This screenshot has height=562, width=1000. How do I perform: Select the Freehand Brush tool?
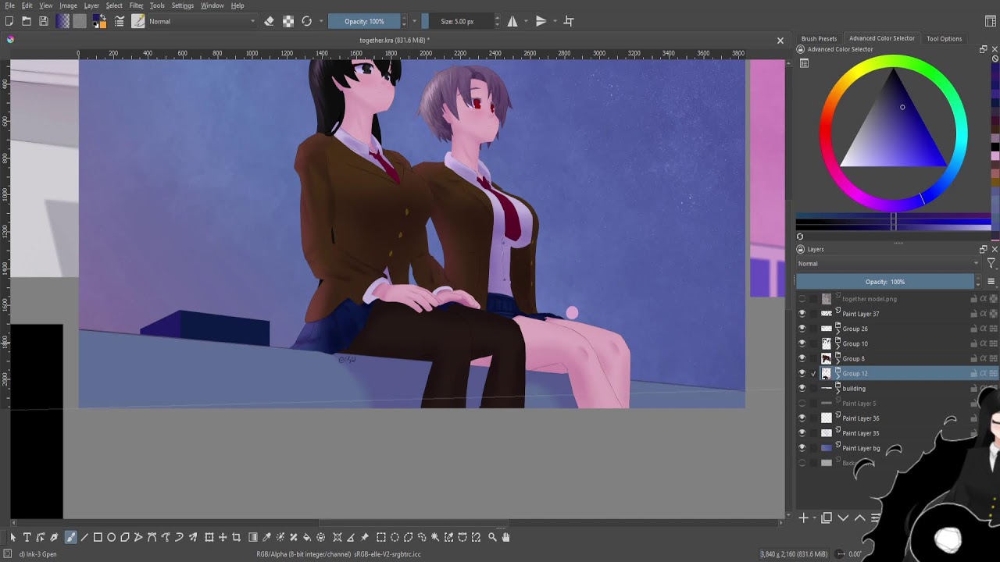click(70, 537)
